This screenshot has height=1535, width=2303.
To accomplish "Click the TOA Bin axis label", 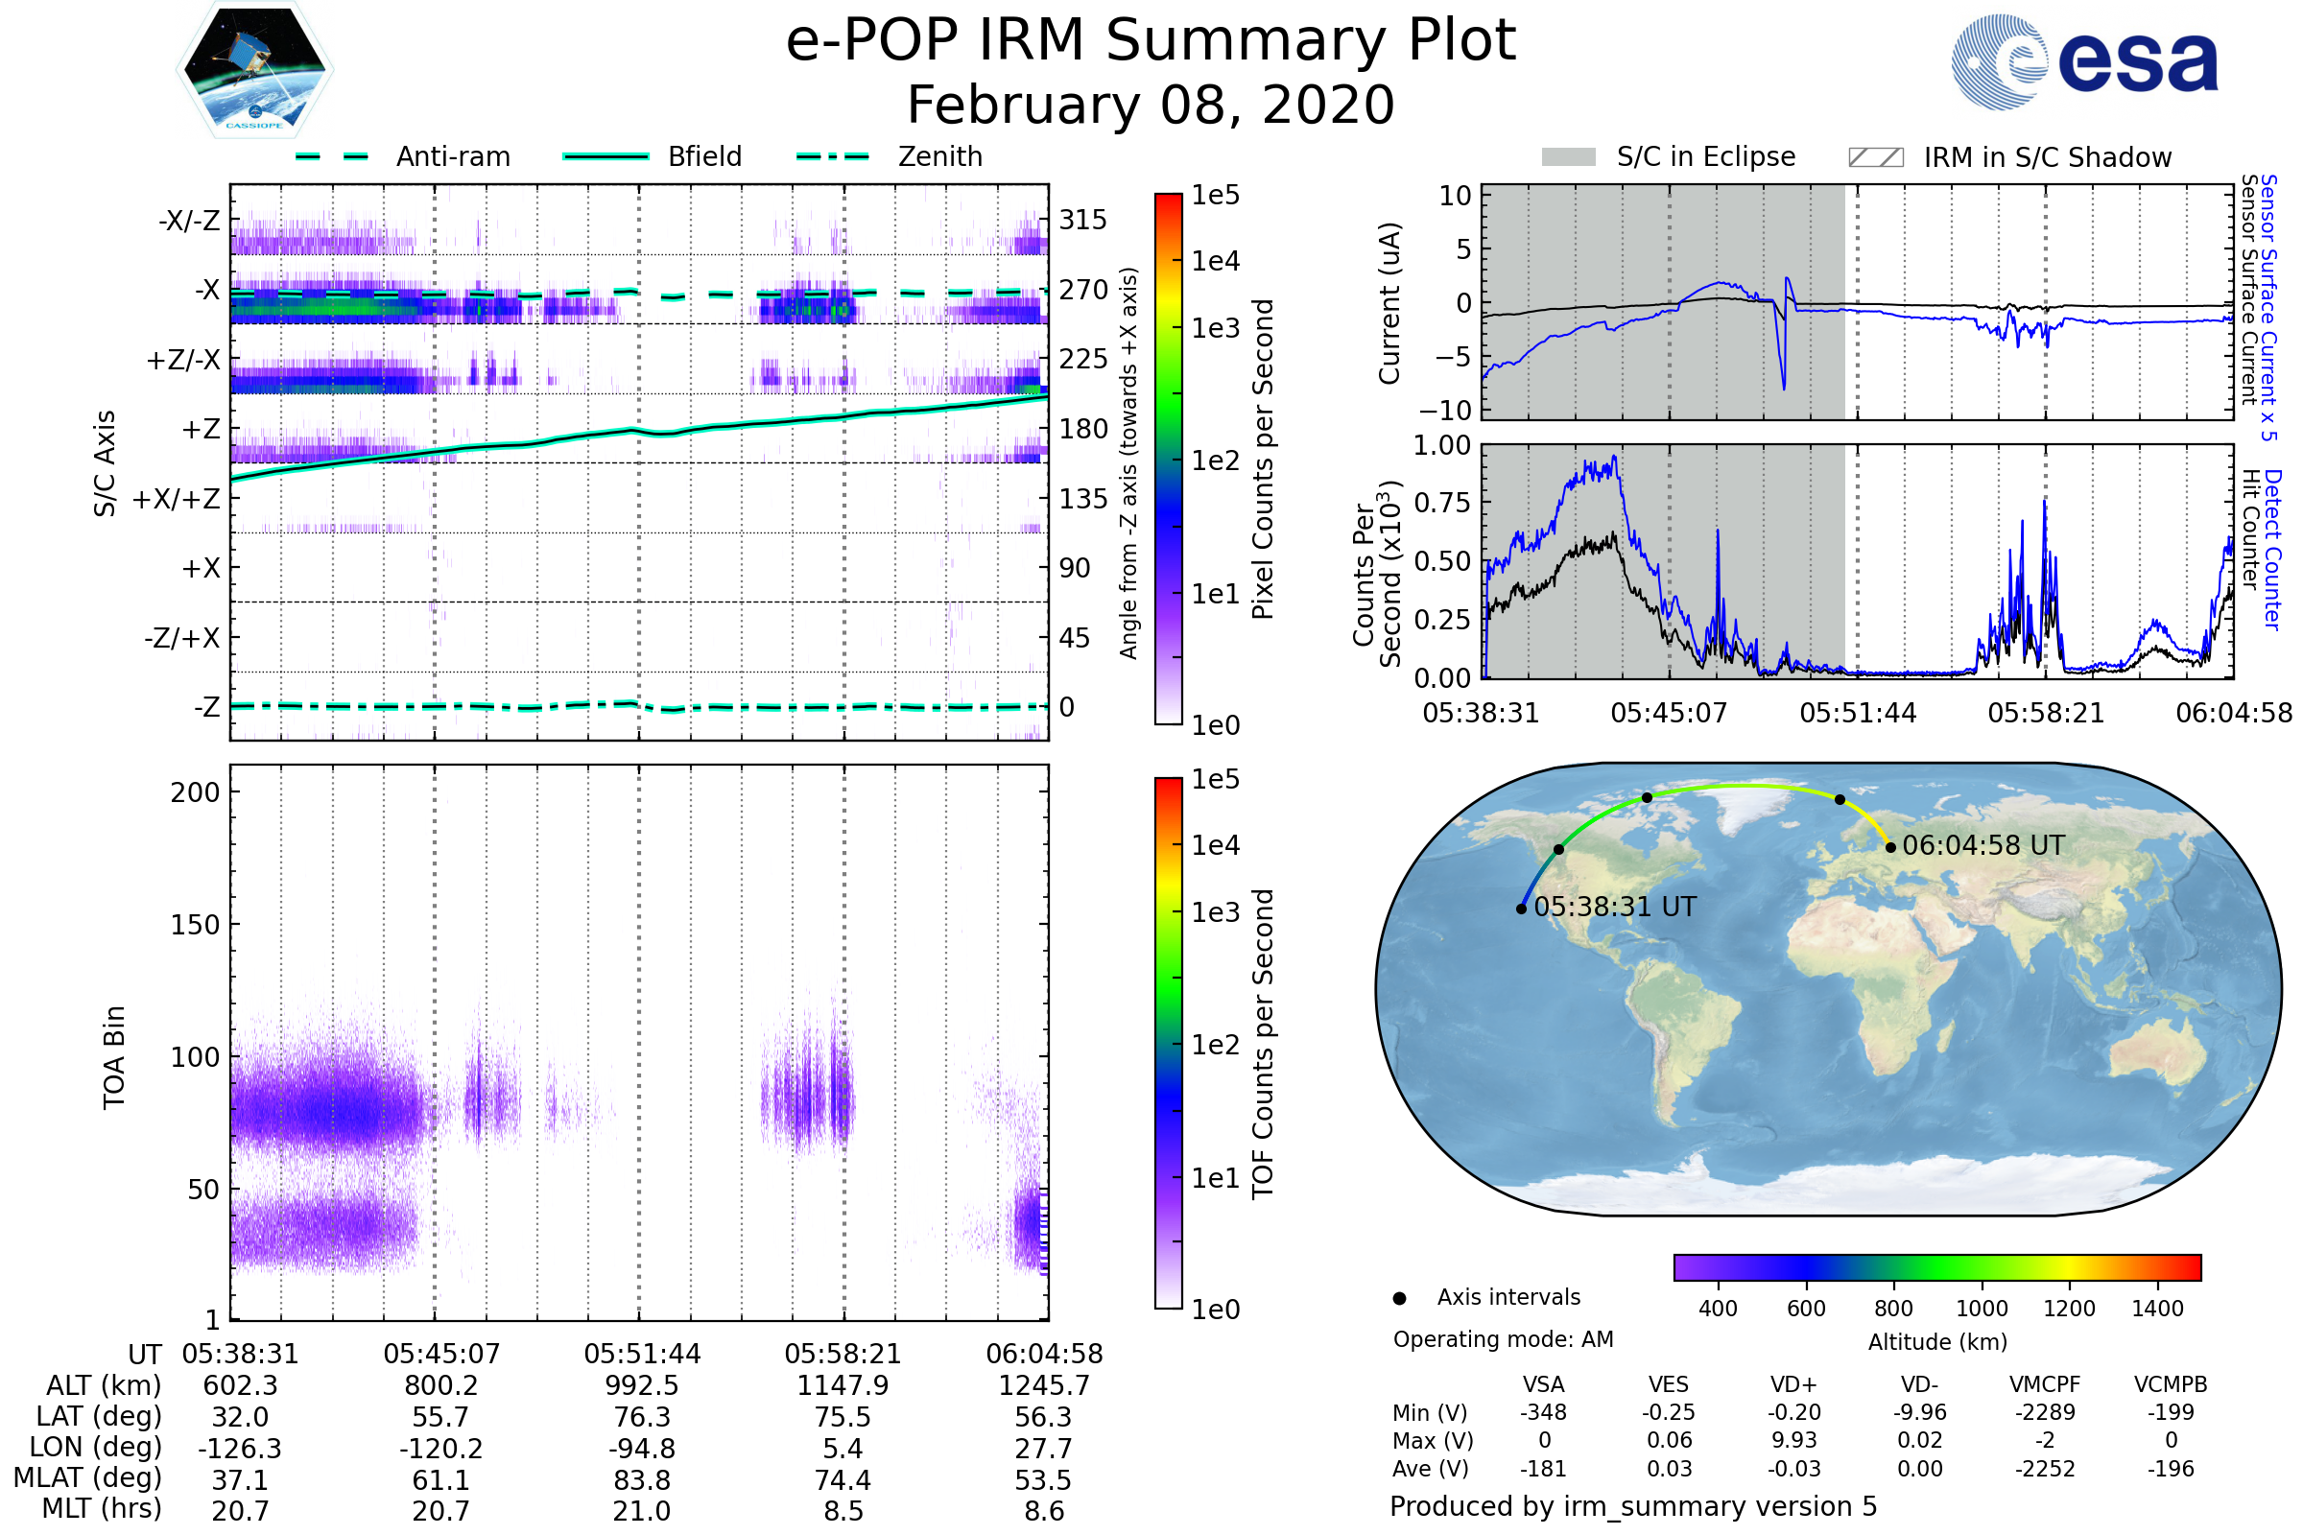I will (114, 1057).
